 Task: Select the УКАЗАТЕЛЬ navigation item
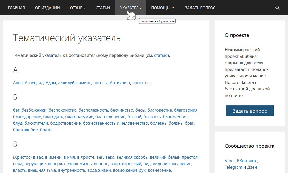point(130,8)
